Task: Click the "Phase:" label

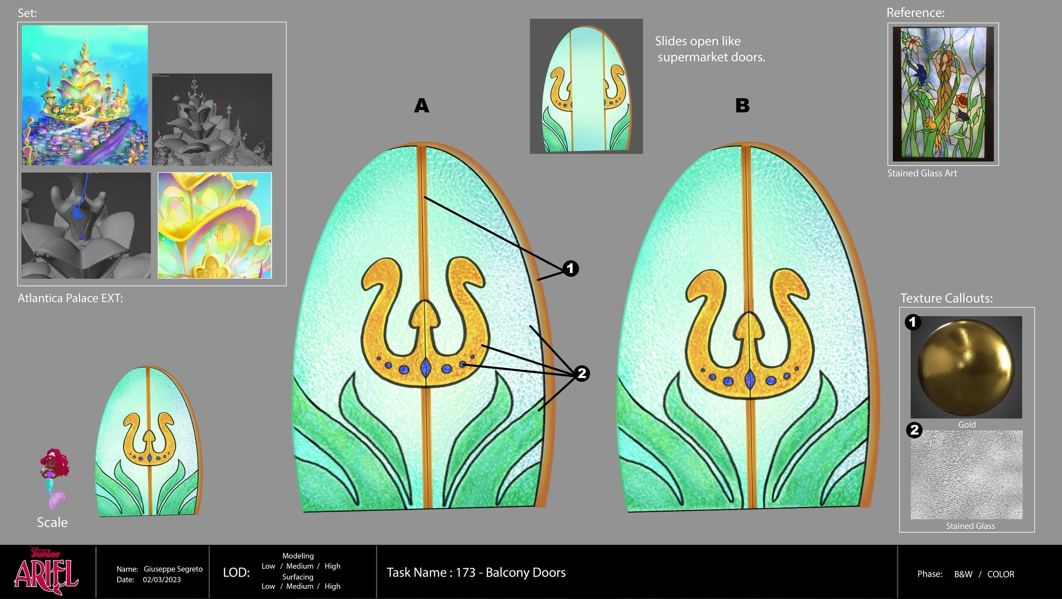Action: click(x=929, y=574)
